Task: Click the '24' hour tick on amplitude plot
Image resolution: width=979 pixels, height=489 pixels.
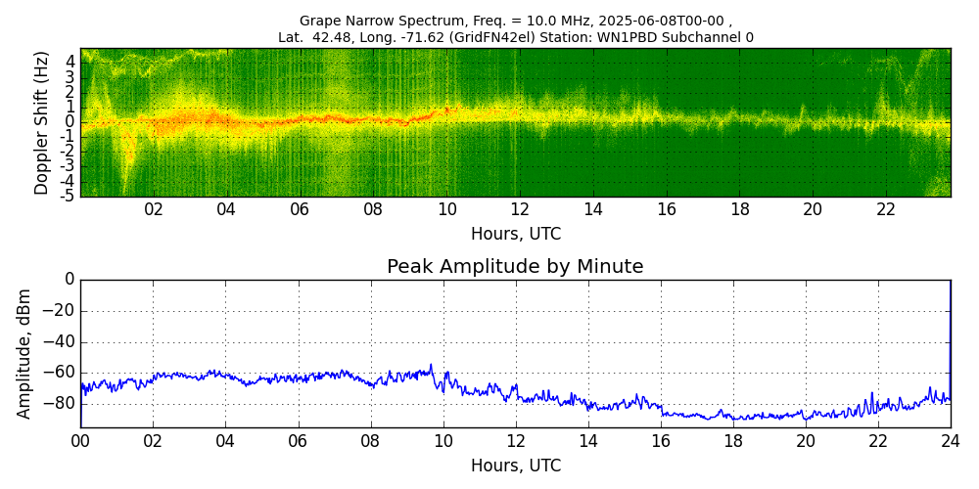Action: click(950, 441)
